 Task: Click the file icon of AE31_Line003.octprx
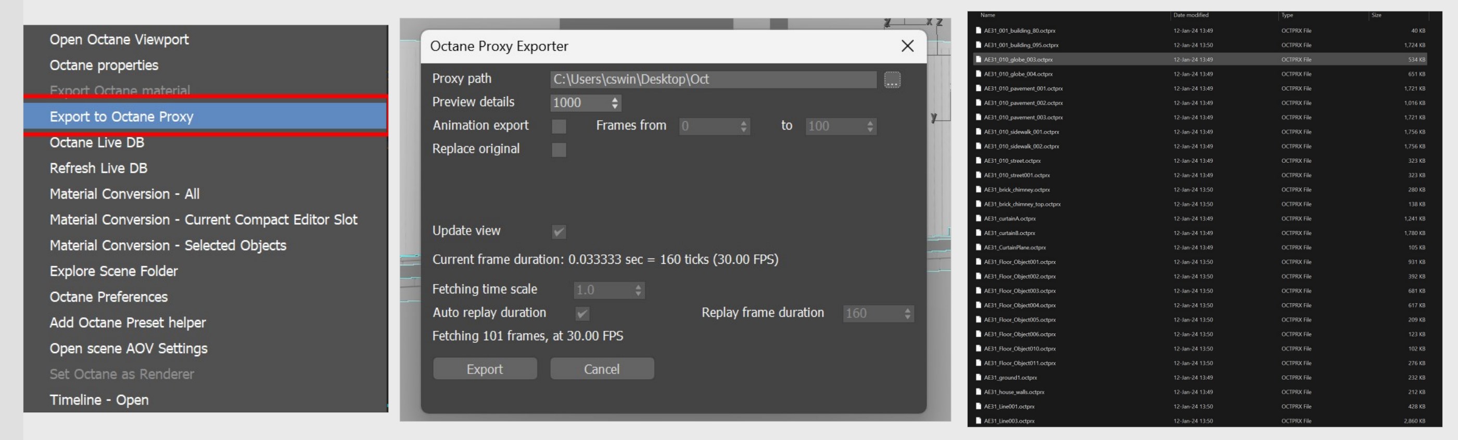979,421
